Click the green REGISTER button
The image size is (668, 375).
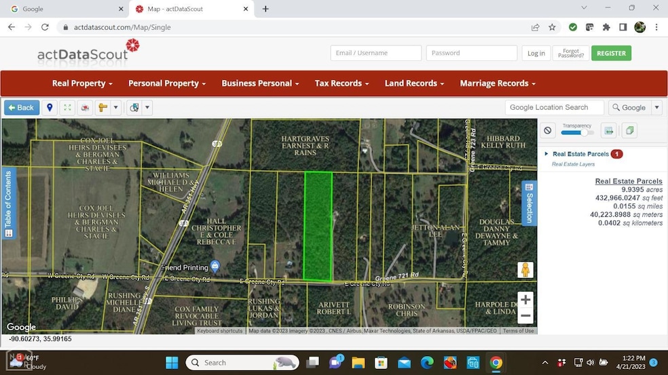[611, 53]
